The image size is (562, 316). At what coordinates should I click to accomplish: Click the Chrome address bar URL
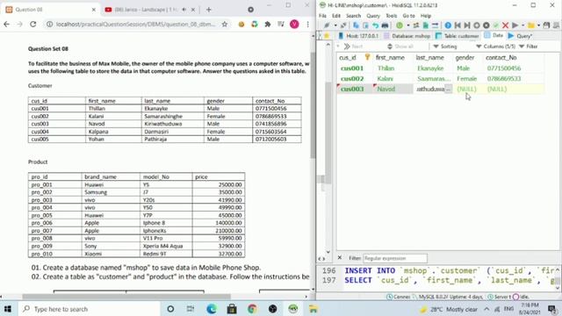pyautogui.click(x=136, y=24)
